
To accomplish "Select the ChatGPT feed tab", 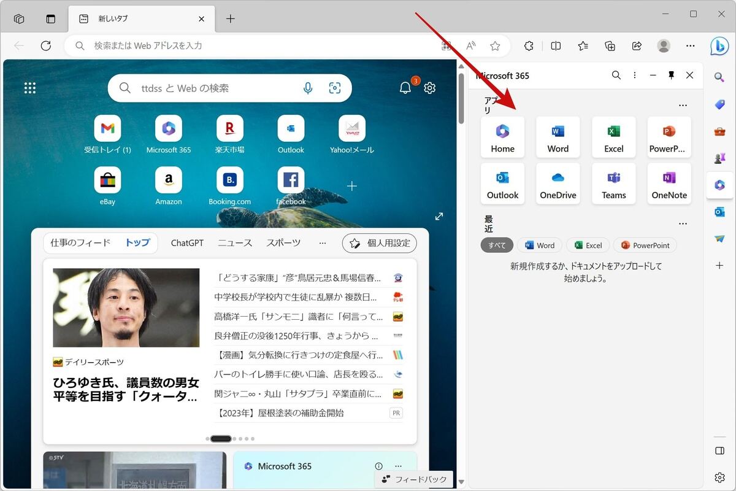I will click(x=187, y=243).
